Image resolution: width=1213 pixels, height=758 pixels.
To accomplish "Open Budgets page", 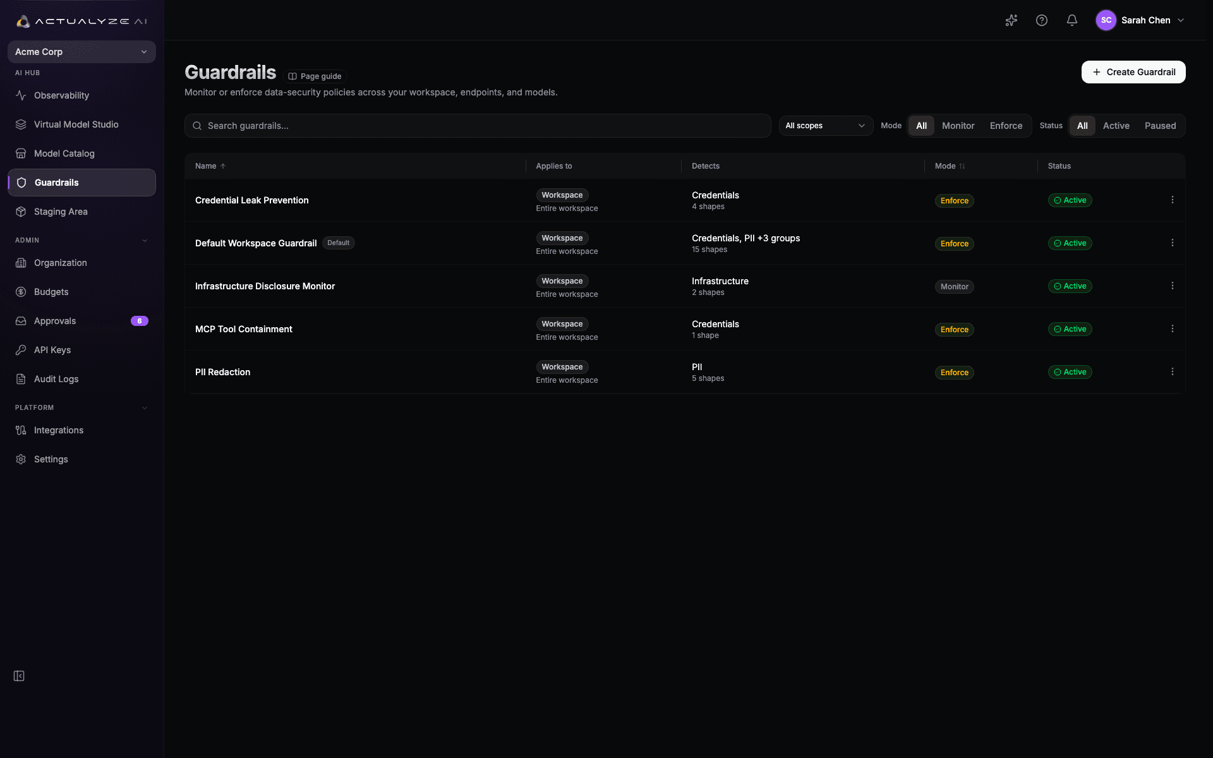I will click(x=81, y=292).
